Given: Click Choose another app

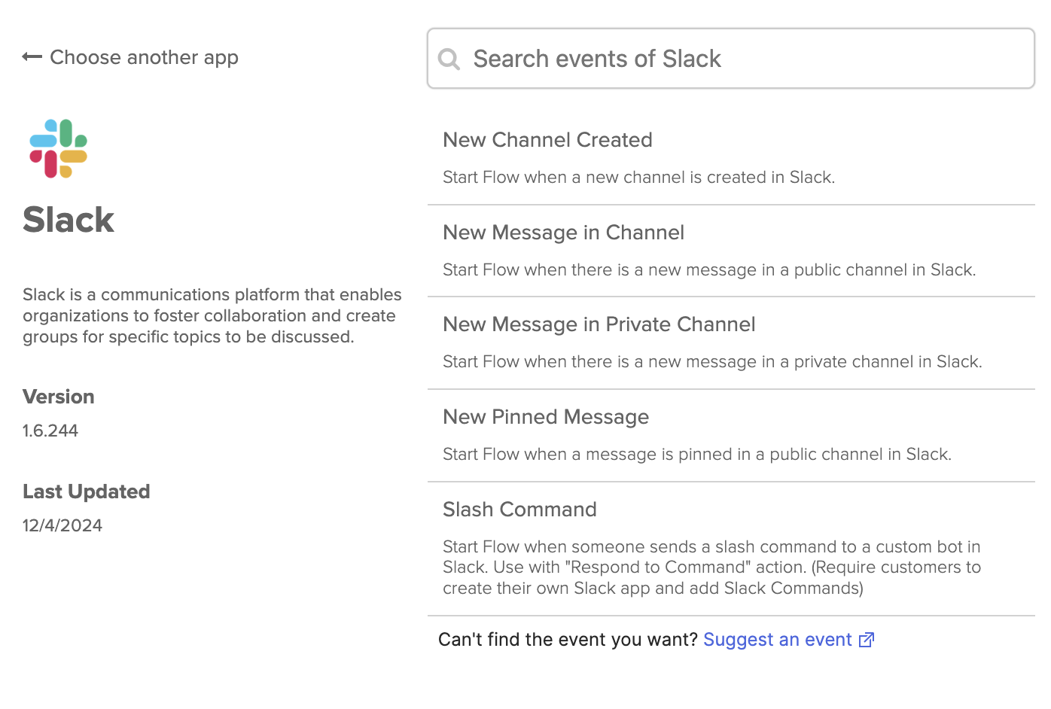Looking at the screenshot, I should point(144,56).
